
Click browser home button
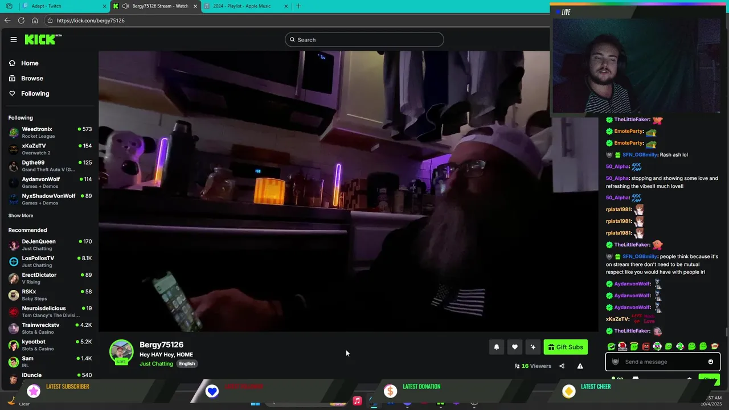click(x=35, y=20)
